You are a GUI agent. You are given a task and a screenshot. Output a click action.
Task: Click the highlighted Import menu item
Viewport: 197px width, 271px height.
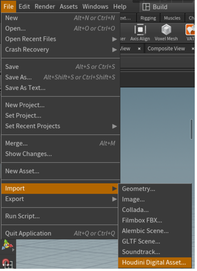(60, 189)
